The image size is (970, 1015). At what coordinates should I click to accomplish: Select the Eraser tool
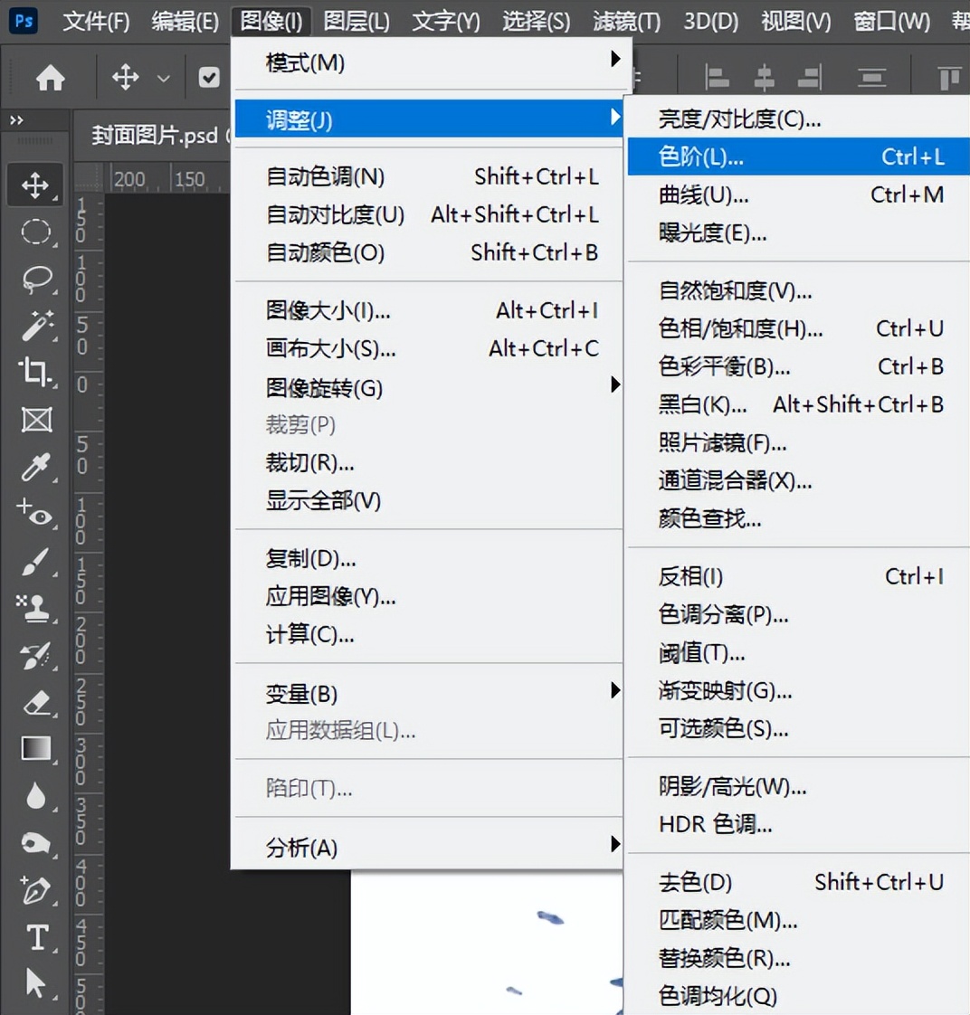36,702
